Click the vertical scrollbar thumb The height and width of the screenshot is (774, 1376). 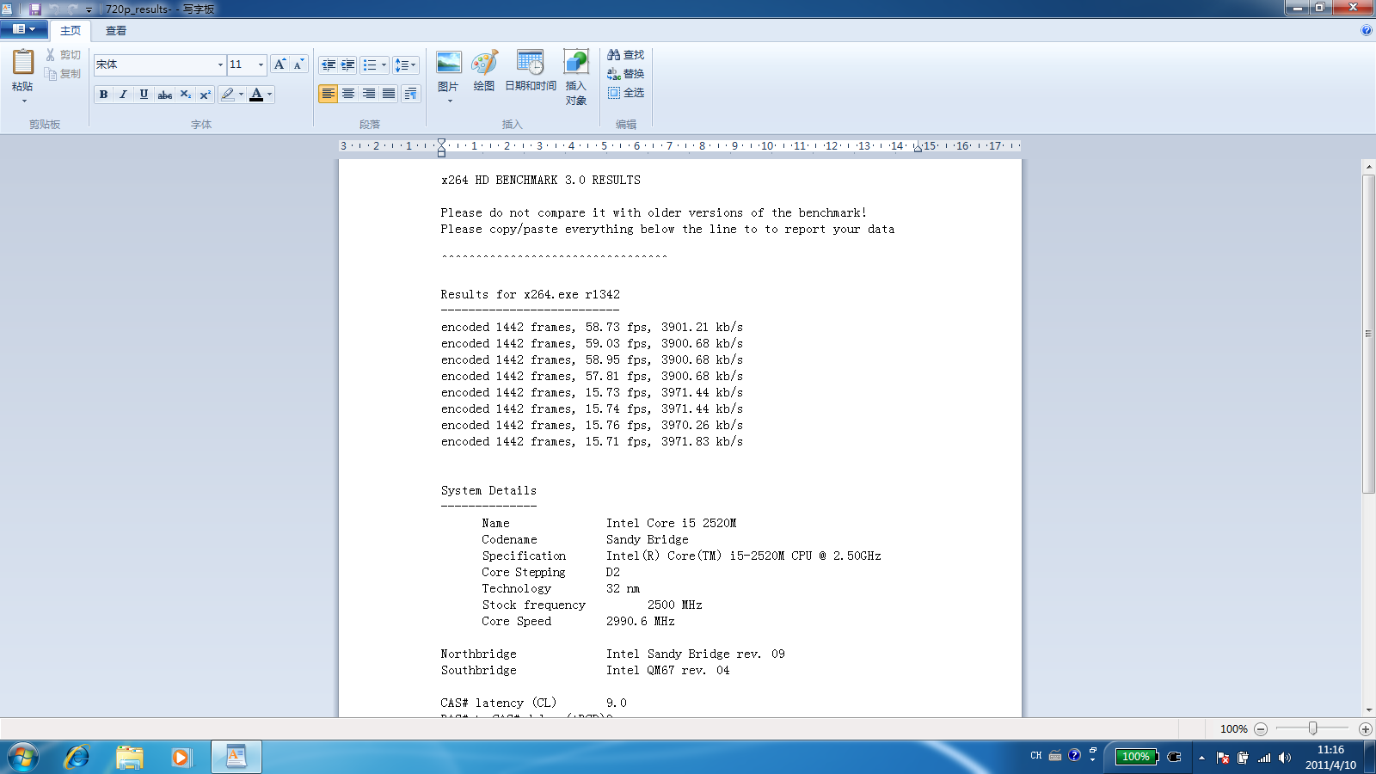point(1368,334)
